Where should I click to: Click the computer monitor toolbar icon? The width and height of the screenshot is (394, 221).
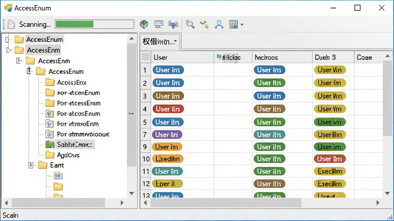click(x=159, y=24)
